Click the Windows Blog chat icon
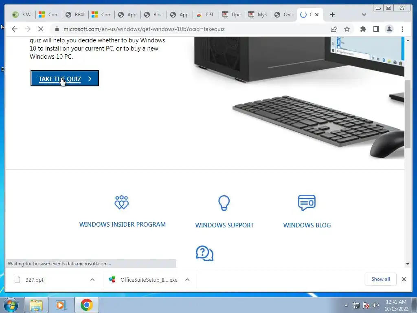Viewport: 417px width, 313px height. [x=307, y=203]
